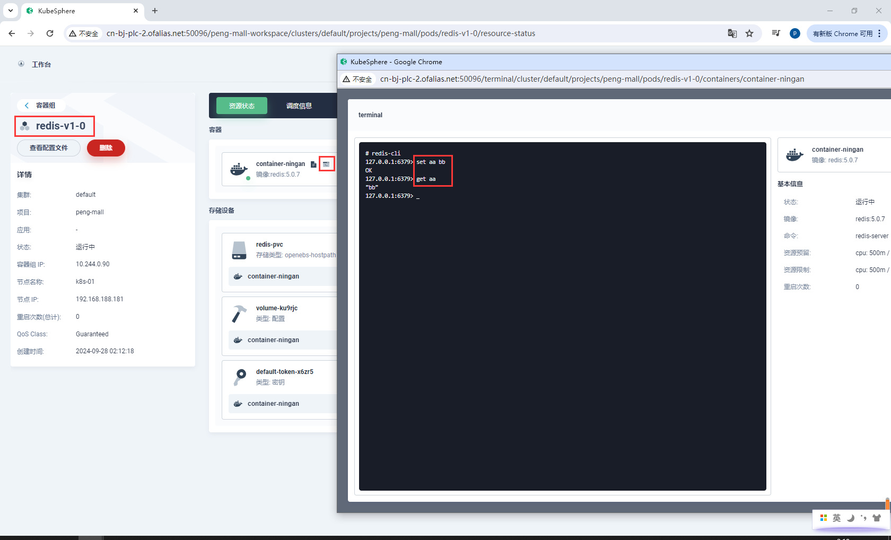Click the image value redis:5.0.7 under 基本信息
Image resolution: width=891 pixels, height=540 pixels.
(870, 219)
